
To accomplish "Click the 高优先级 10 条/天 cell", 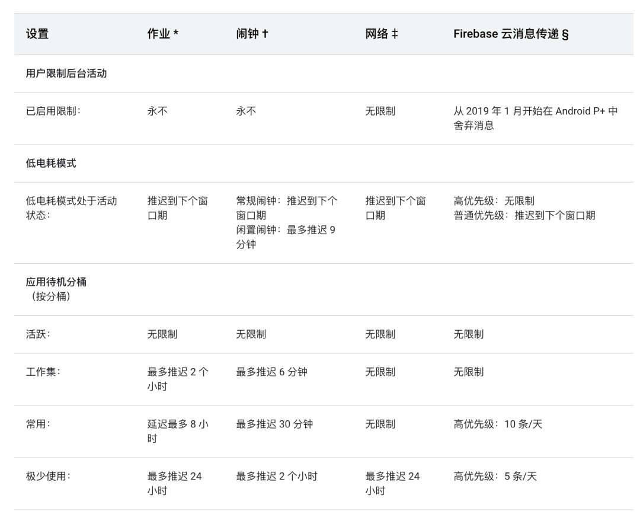I will pyautogui.click(x=498, y=424).
